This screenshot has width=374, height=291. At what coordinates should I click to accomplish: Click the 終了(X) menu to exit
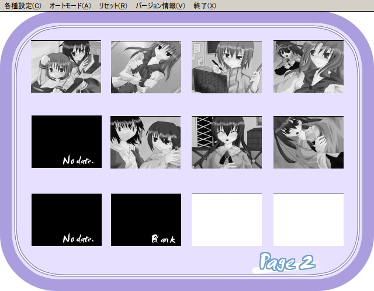[205, 6]
